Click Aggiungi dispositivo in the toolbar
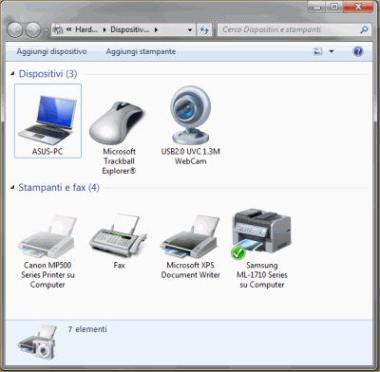 (51, 51)
